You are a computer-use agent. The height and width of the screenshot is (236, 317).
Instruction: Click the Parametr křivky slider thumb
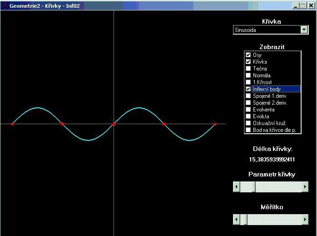tap(254, 186)
